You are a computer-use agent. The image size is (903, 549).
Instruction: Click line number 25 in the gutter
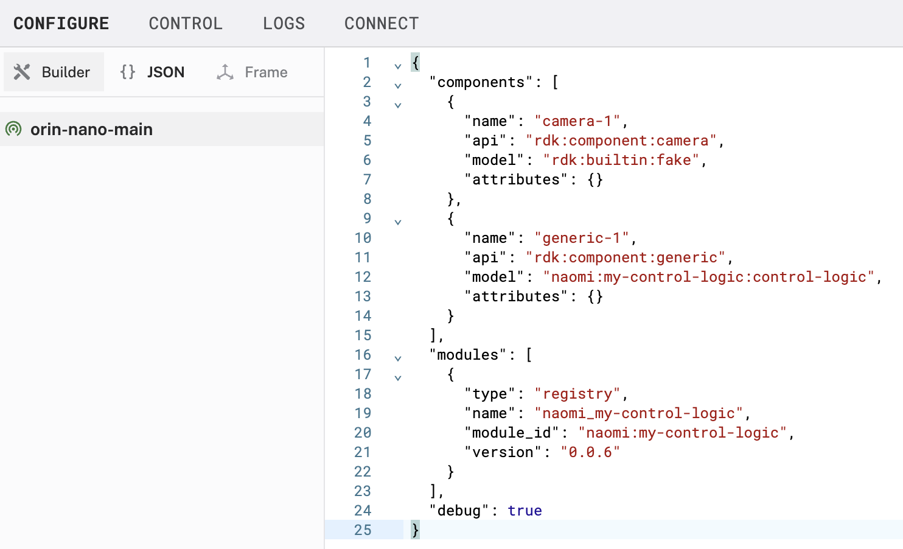363,530
